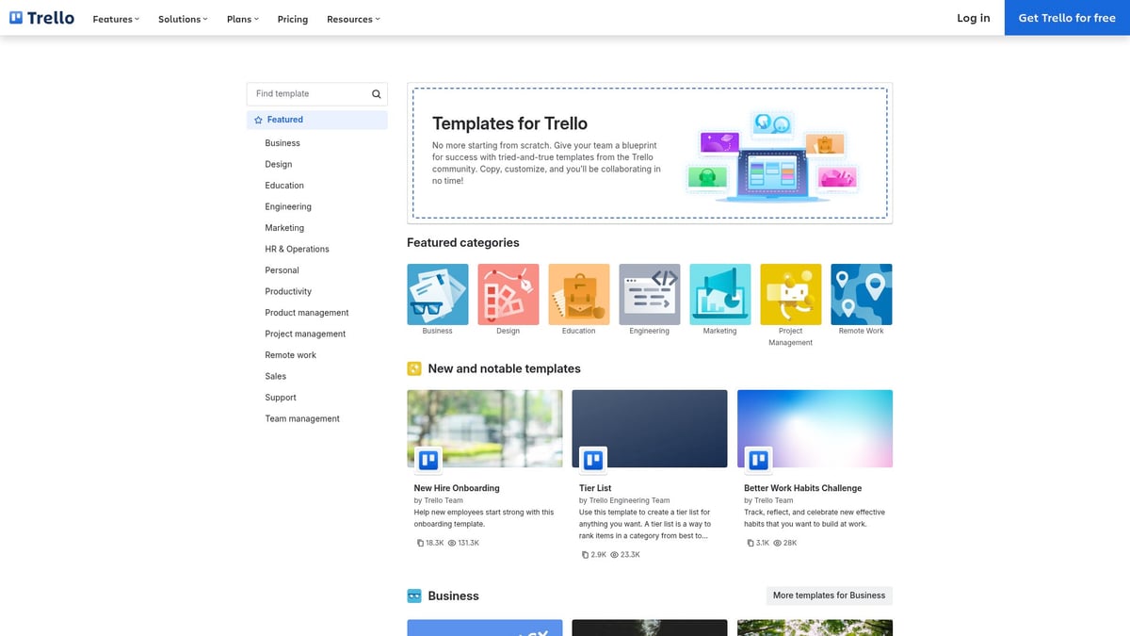Screen dimensions: 1130x636
Task: Click the Trello logo
Action: pyautogui.click(x=41, y=17)
